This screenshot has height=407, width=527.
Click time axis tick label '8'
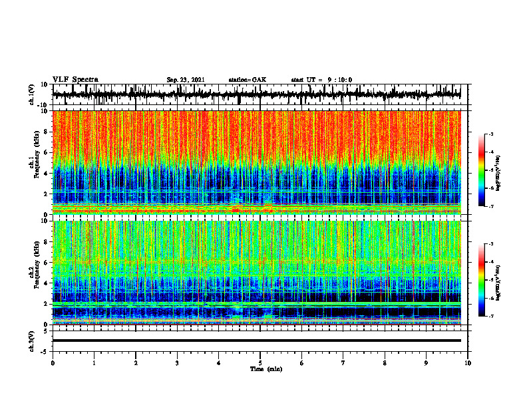point(385,363)
